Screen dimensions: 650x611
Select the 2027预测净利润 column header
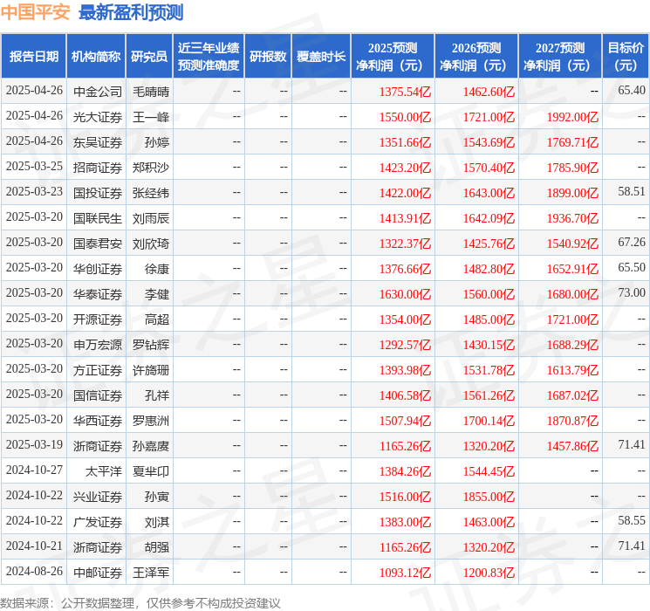coord(560,57)
